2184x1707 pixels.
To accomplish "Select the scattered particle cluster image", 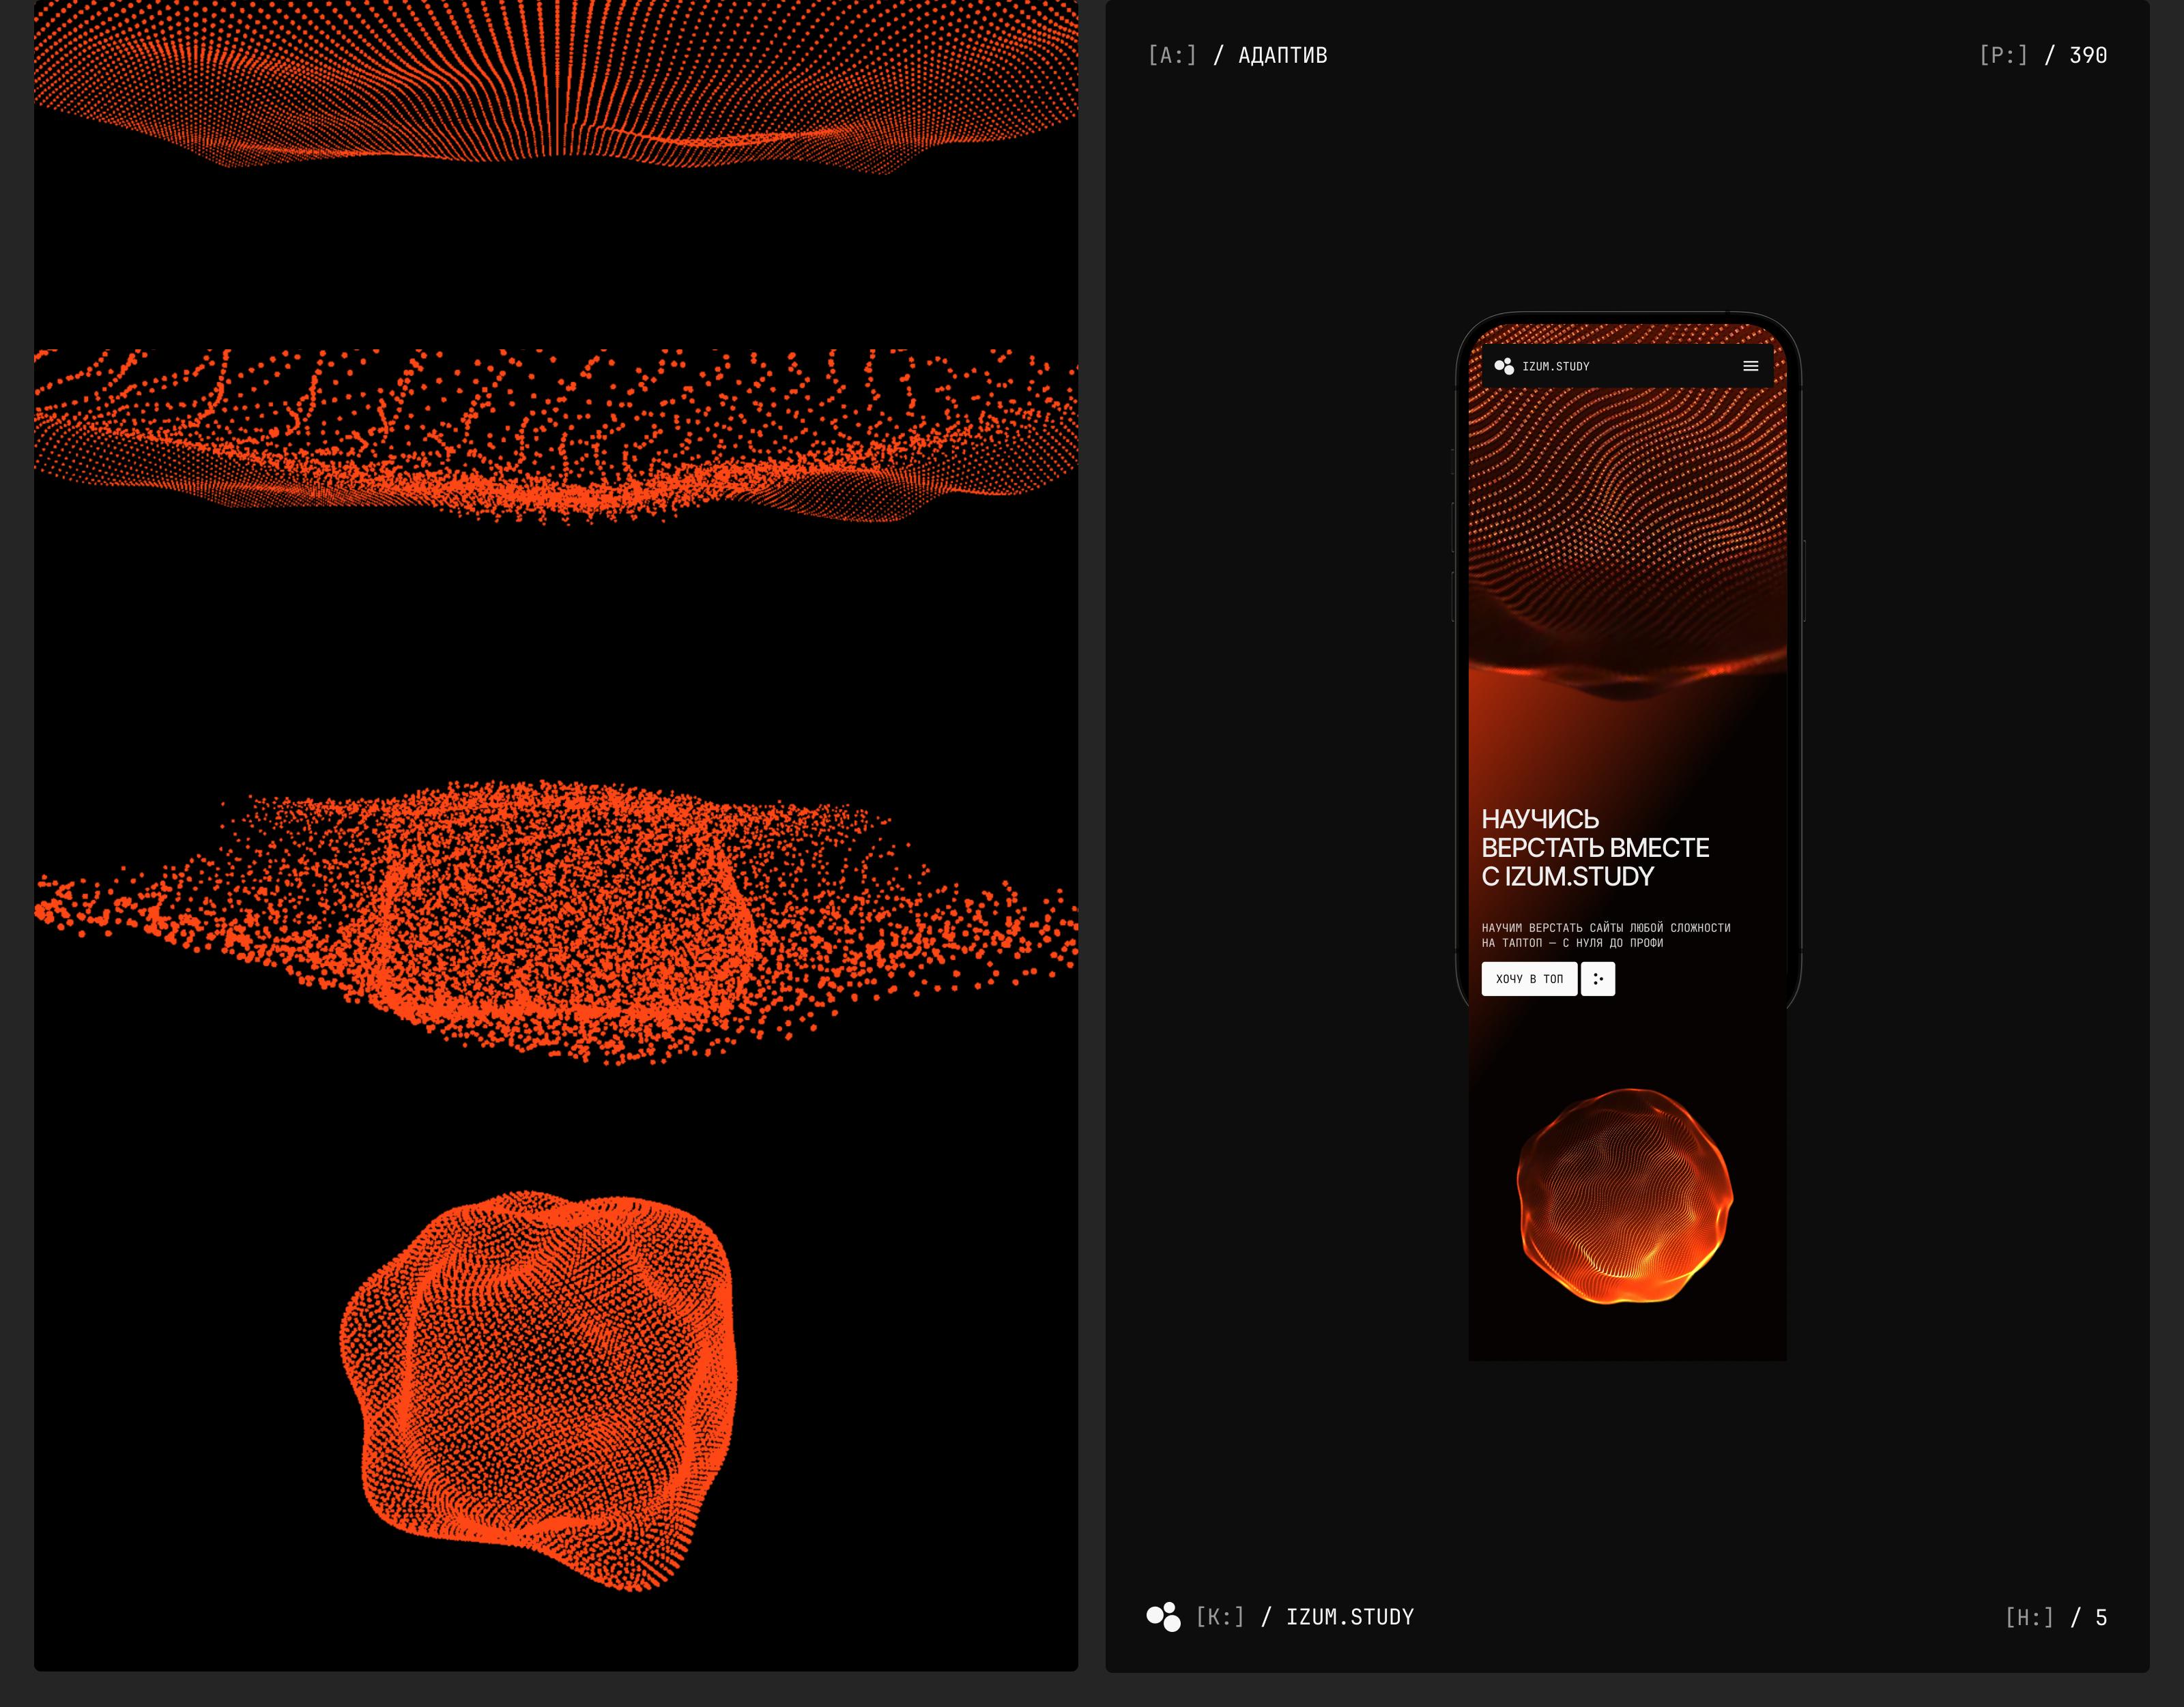I will coord(556,920).
